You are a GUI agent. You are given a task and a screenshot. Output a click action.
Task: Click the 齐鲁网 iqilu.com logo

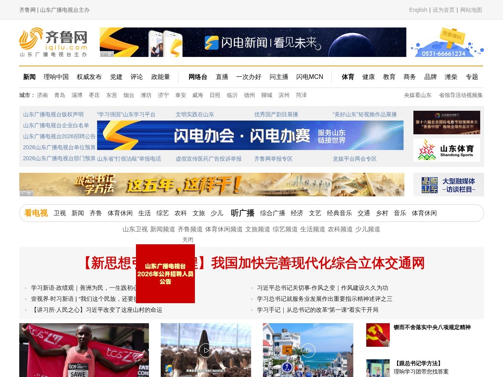(x=53, y=41)
